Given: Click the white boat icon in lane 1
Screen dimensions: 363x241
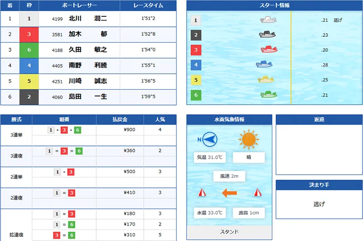Looking at the screenshot, I should click(x=268, y=20).
